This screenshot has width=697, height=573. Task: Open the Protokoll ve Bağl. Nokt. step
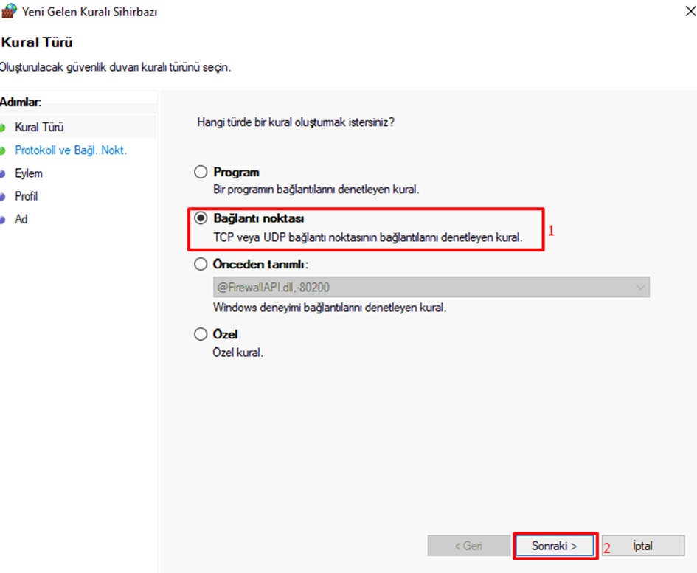coord(71,150)
